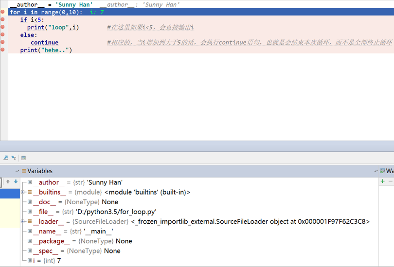Expand the __loader__ SourceFileLoader node

point(22,221)
